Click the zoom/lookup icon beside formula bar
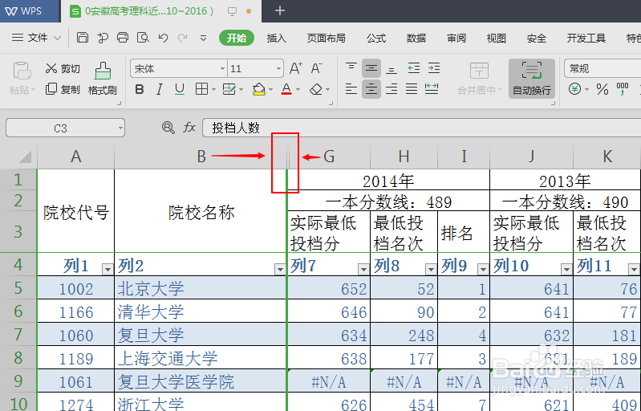 (168, 128)
